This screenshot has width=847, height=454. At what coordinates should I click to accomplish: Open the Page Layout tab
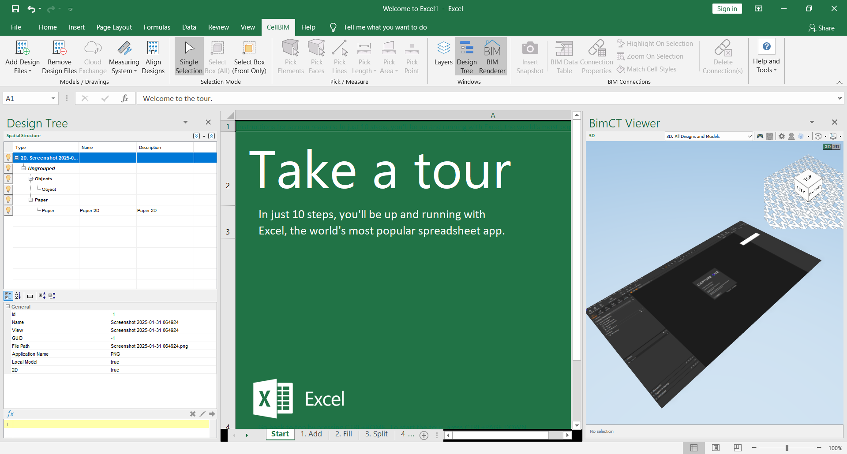click(114, 27)
